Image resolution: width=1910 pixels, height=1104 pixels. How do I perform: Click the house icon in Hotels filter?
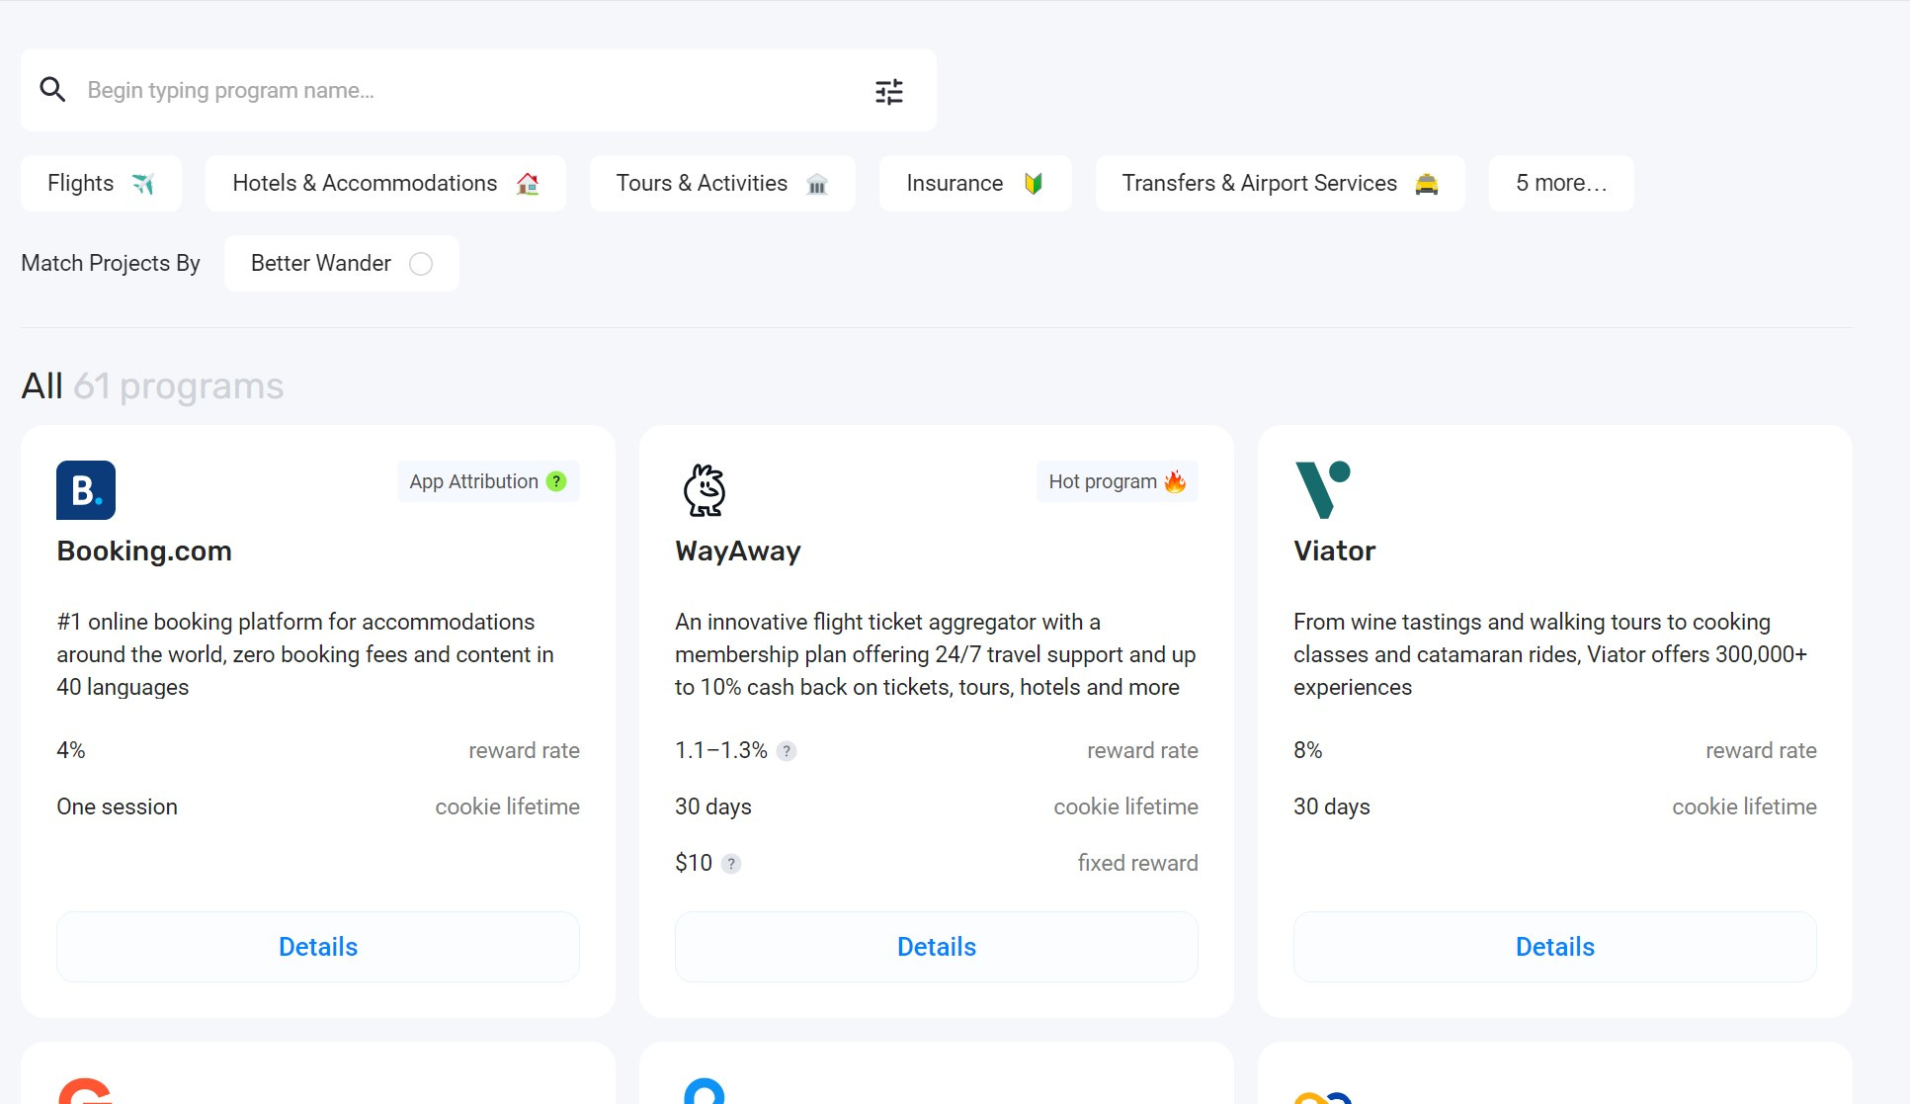[x=528, y=184]
